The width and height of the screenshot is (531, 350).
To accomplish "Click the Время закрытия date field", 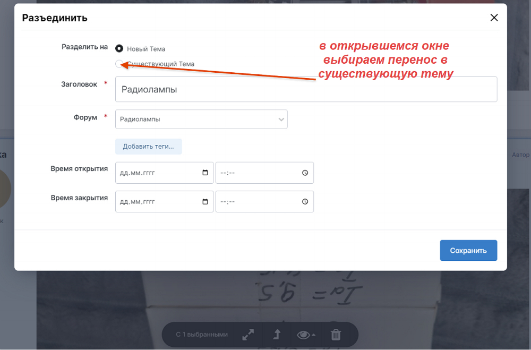I will 158,202.
